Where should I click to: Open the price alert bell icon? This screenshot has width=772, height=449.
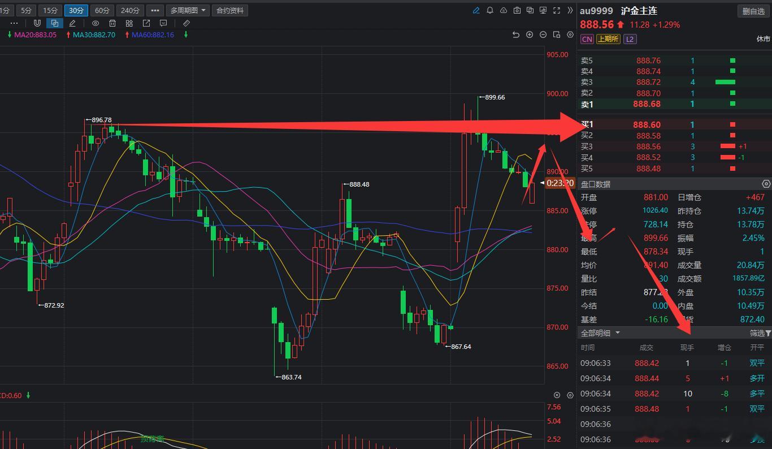click(x=489, y=10)
